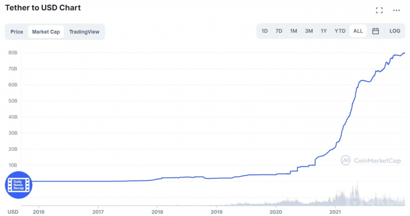Select the Market Cap tab

tap(46, 32)
